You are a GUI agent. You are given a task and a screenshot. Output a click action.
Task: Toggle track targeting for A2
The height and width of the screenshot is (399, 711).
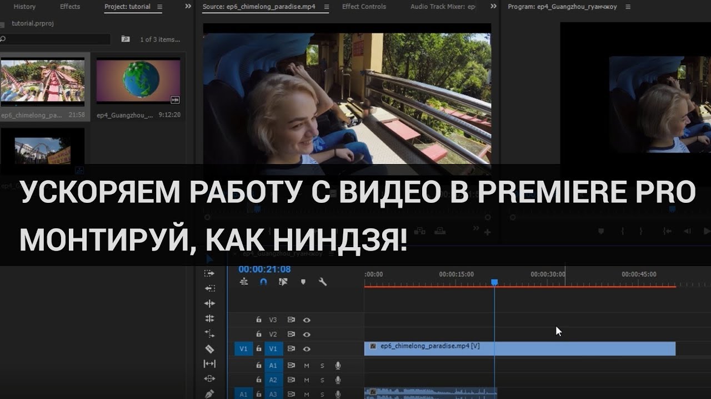pos(273,380)
